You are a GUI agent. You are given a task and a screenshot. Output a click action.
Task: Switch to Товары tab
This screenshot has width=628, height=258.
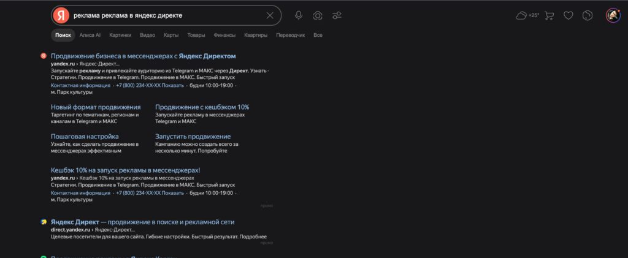pos(196,35)
